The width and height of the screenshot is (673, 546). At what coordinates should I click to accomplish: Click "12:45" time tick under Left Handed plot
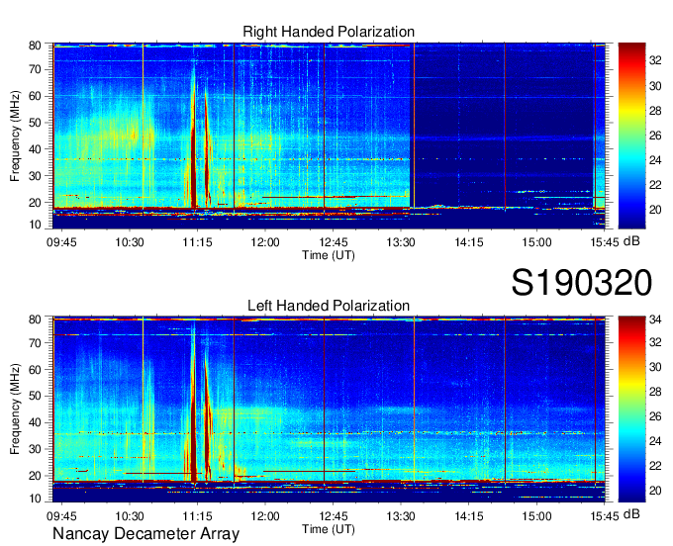click(334, 516)
